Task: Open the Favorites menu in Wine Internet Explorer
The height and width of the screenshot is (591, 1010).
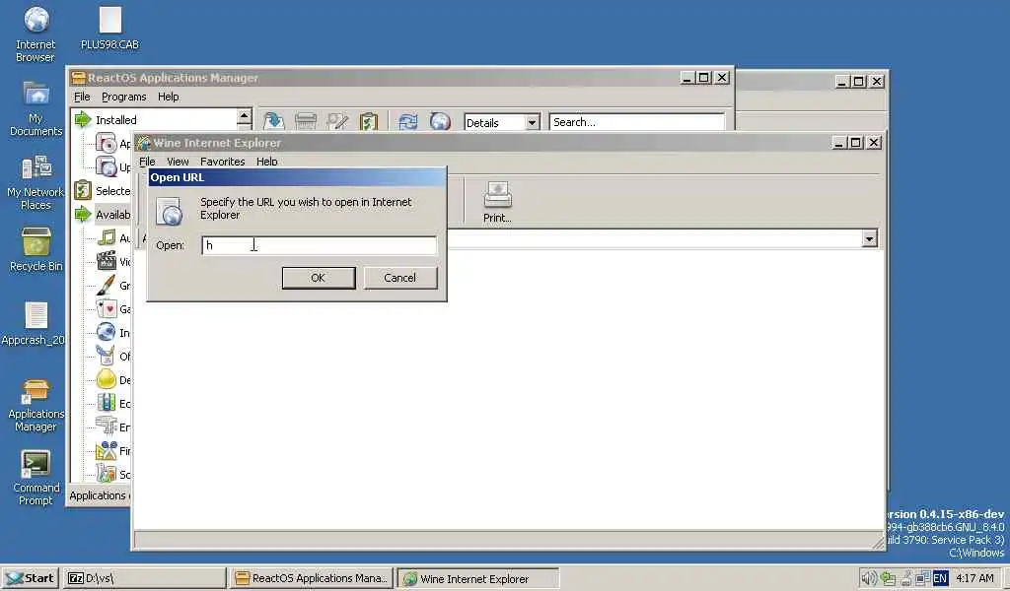Action: pyautogui.click(x=222, y=161)
